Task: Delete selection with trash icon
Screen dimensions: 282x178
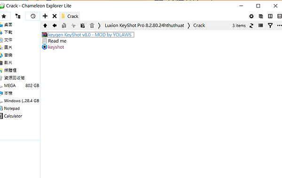Action: [x=92, y=26]
